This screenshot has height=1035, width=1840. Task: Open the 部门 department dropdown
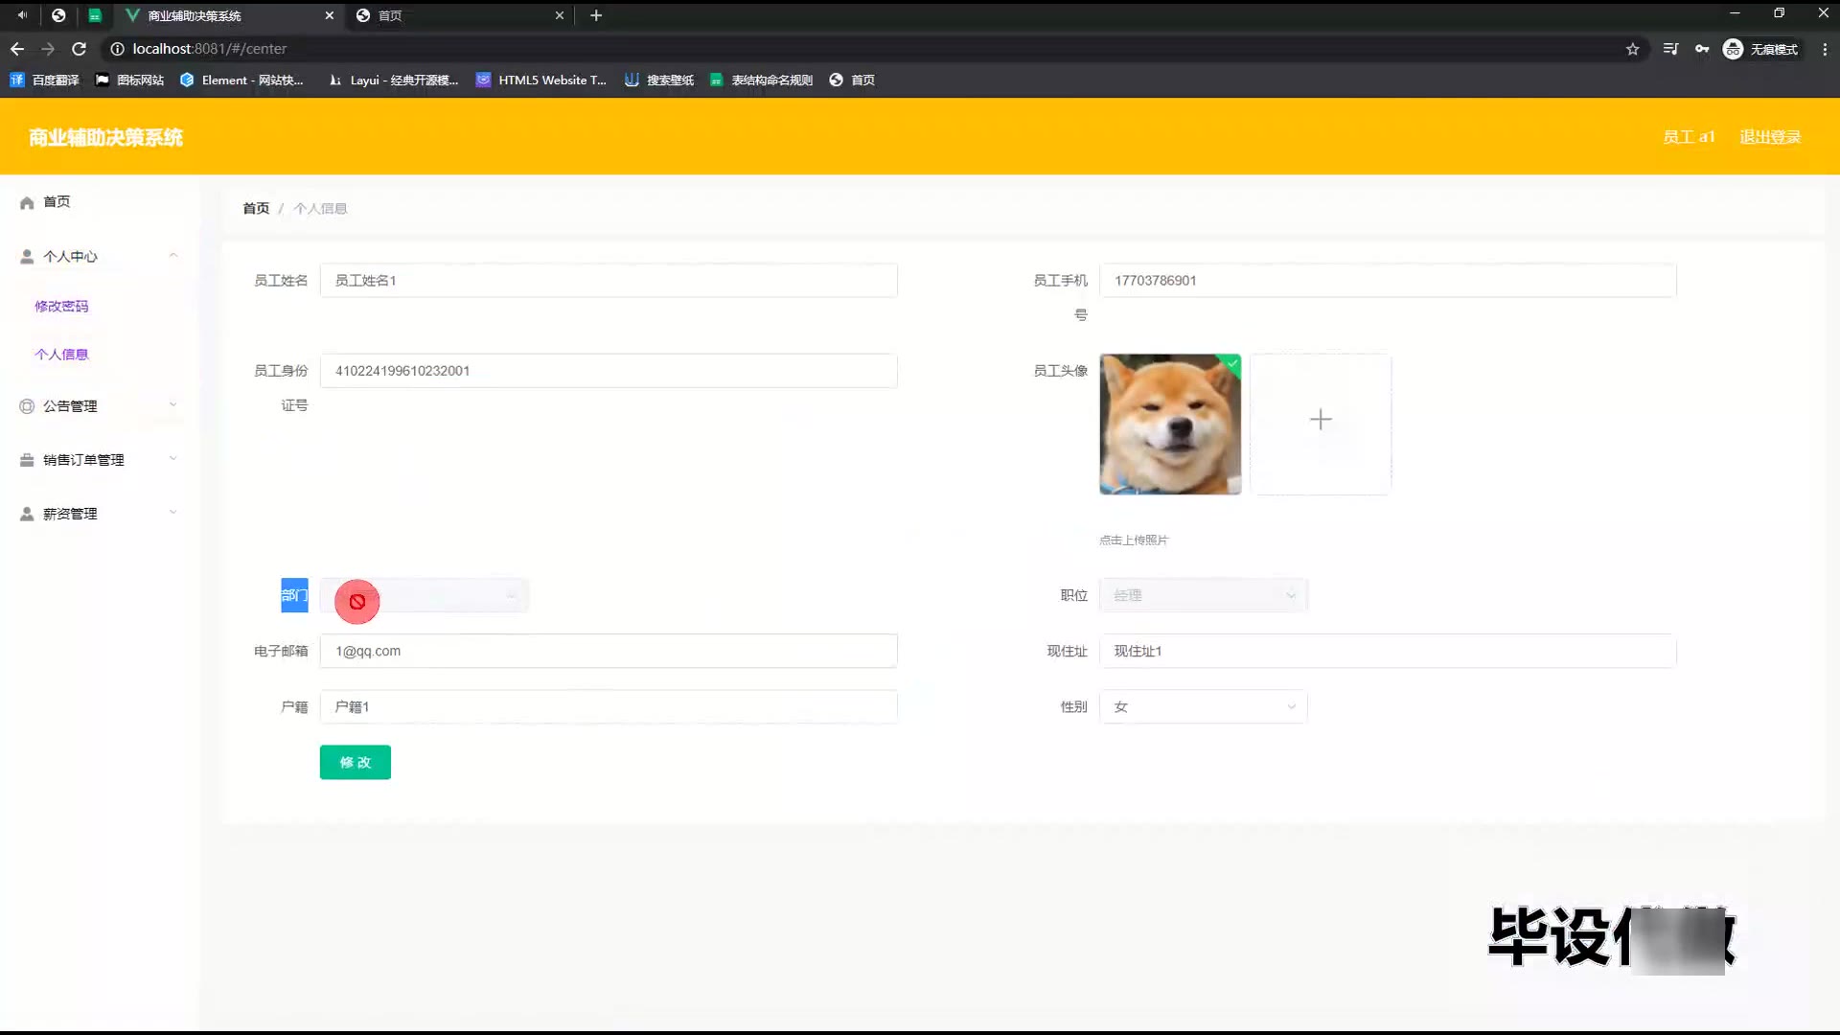point(425,596)
